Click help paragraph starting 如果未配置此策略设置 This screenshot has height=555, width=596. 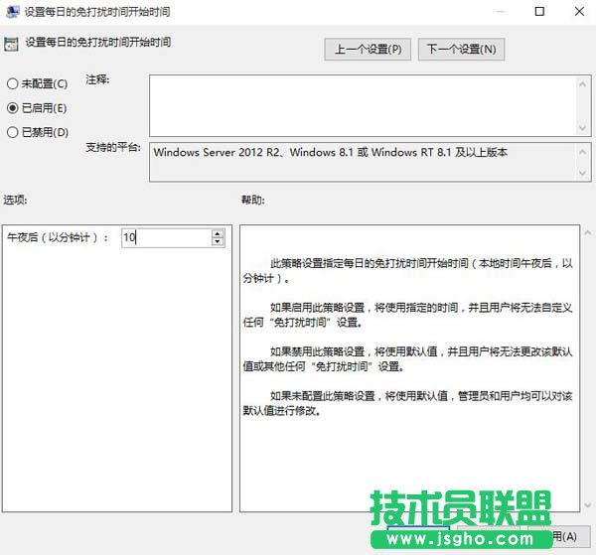tap(408, 403)
